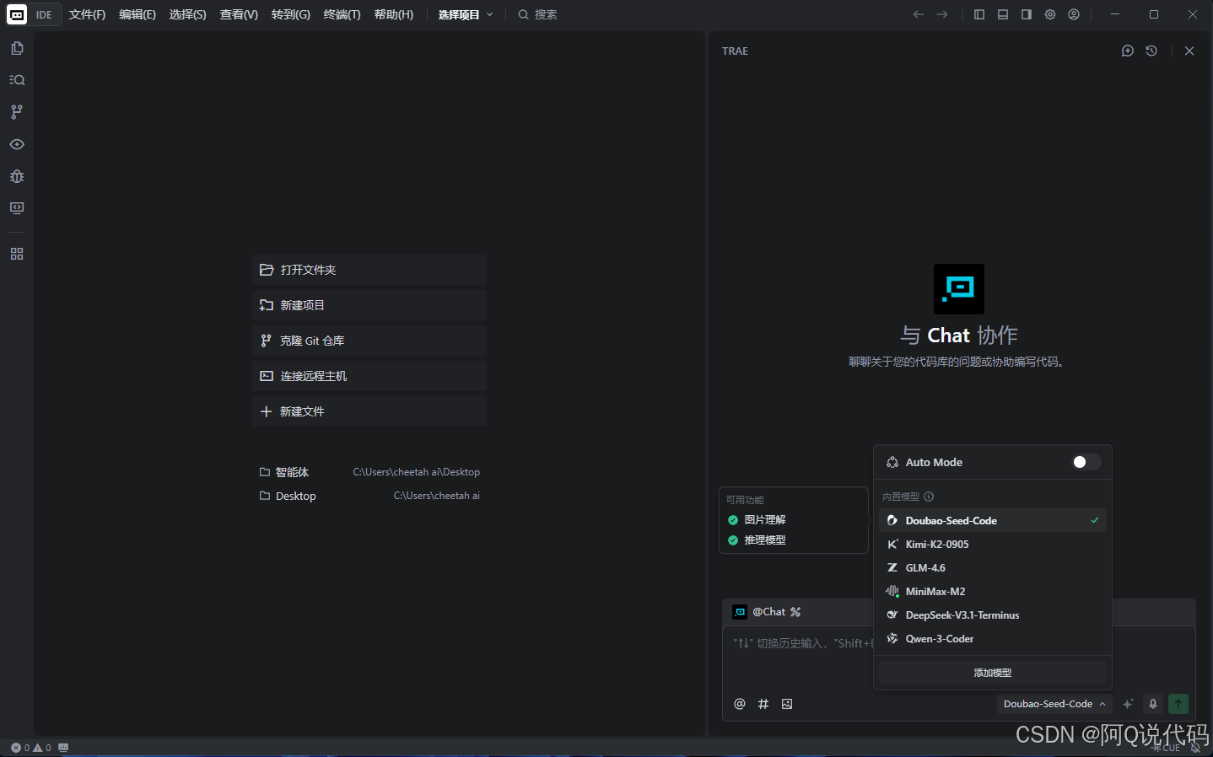Open the Extensions grid icon in sidebar
Viewport: 1213px width, 757px height.
[17, 254]
